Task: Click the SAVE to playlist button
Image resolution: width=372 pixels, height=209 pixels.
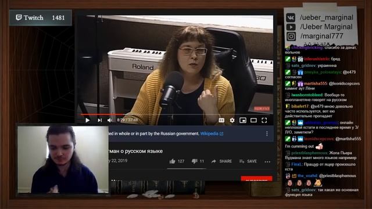Action: [248, 161]
